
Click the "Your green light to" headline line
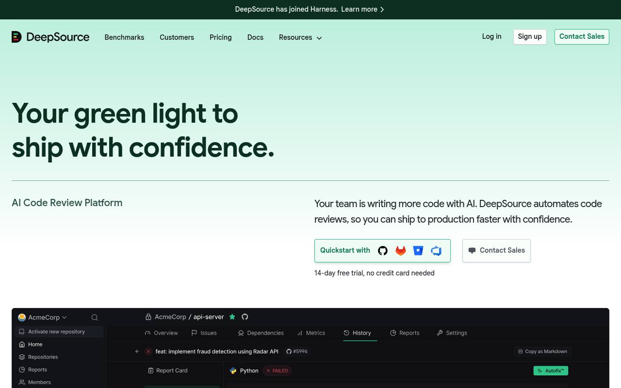(125, 113)
